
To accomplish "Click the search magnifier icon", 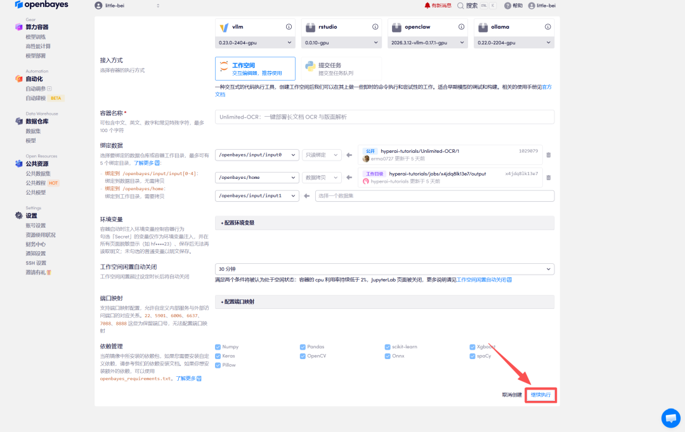I will [460, 6].
